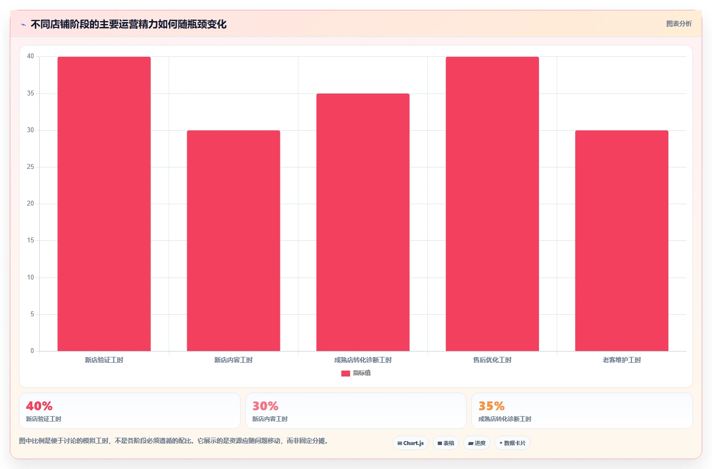Viewport: 712px width, 469px height.
Task: Click the 新店验证工时 bar in chart
Action: tap(104, 204)
